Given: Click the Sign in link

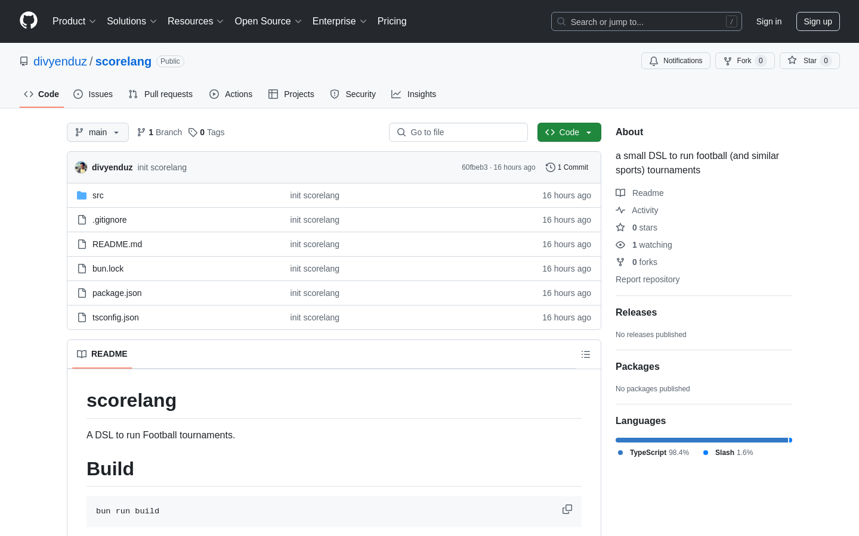Looking at the screenshot, I should tap(769, 21).
